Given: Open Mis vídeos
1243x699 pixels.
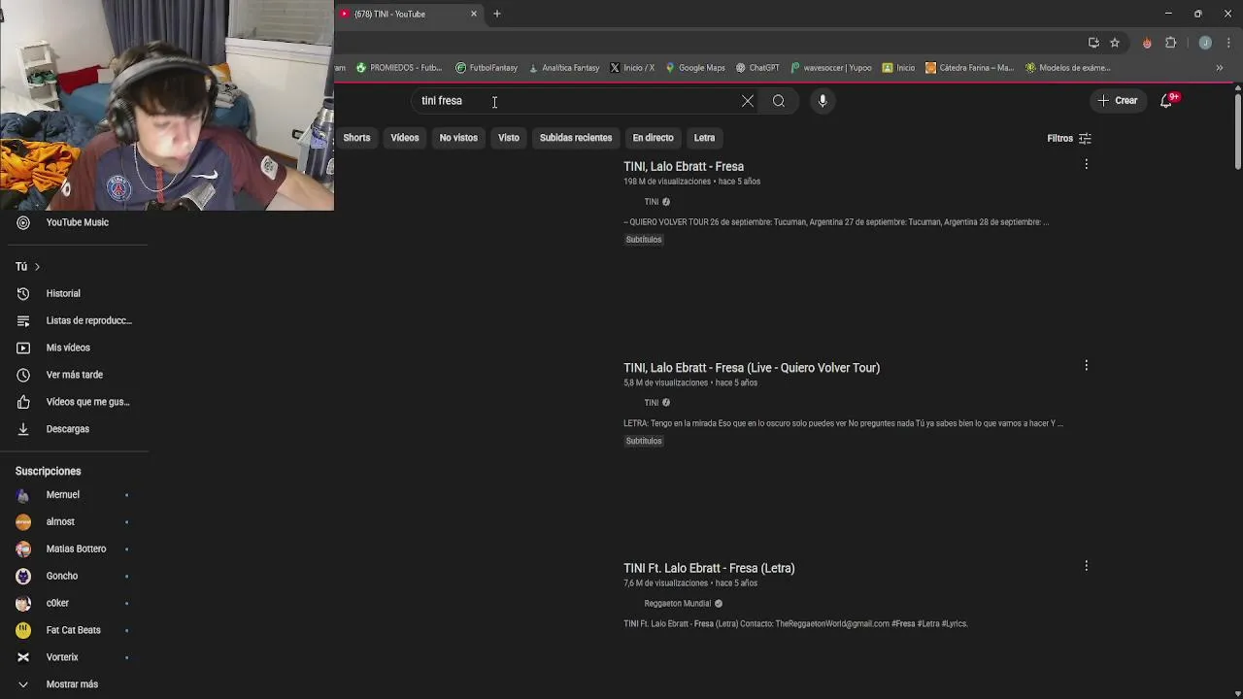Looking at the screenshot, I should [x=74, y=348].
